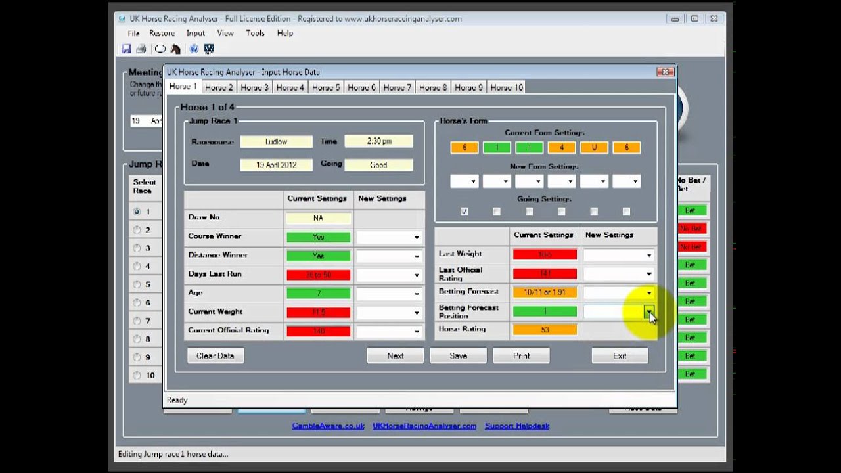841x473 pixels.
Task: Open the File menu
Action: tap(133, 34)
